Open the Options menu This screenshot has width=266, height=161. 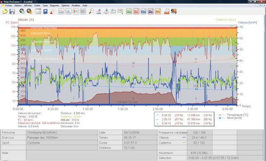coord(65,5)
